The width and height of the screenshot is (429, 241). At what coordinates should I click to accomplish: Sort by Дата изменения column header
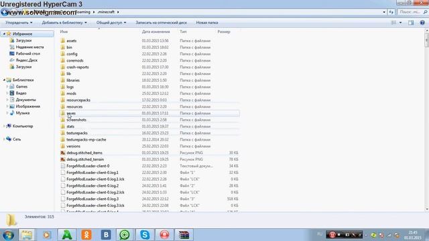click(x=156, y=31)
